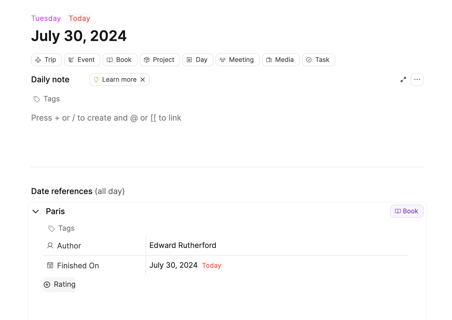Open the Paris book page
The width and height of the screenshot is (452, 320).
[x=55, y=211]
